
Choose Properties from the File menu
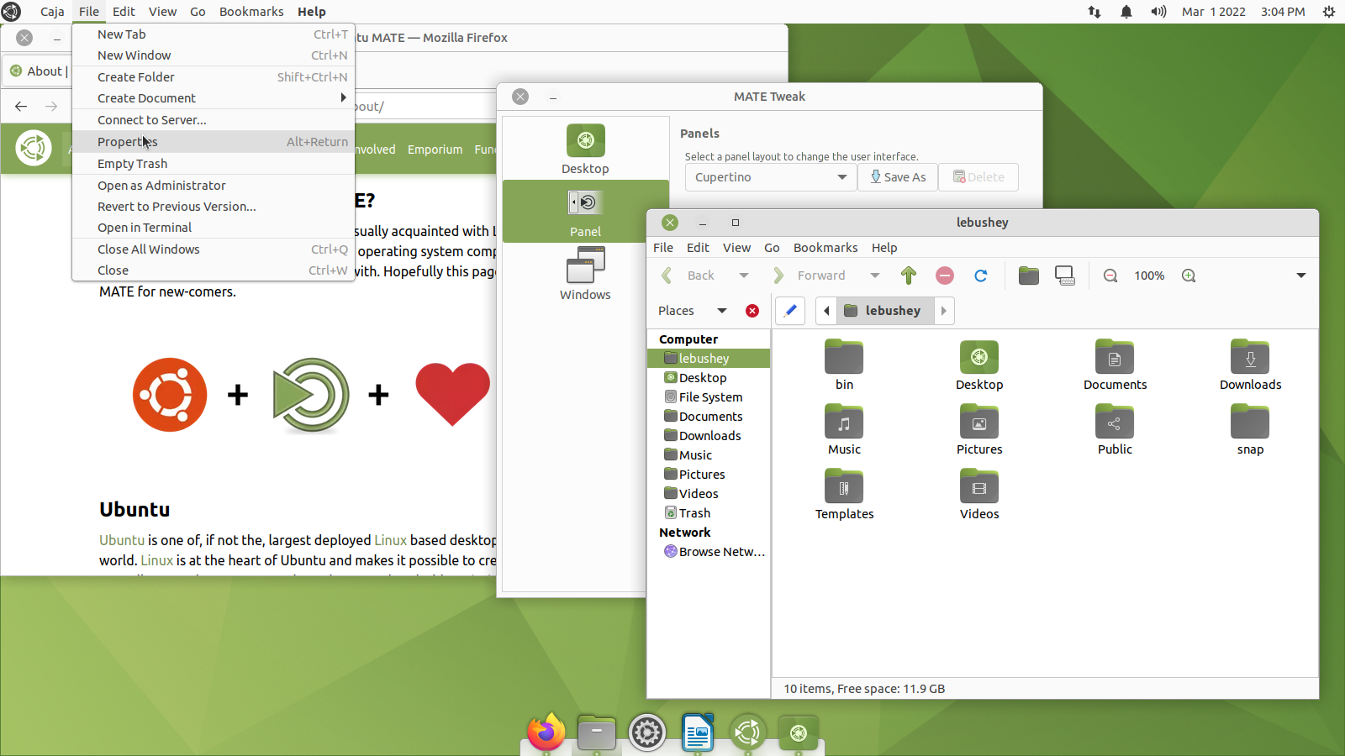pyautogui.click(x=128, y=142)
